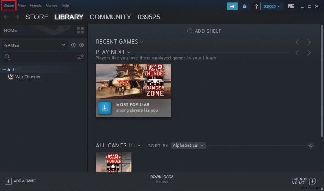Click the search magnifier icon

7,57
